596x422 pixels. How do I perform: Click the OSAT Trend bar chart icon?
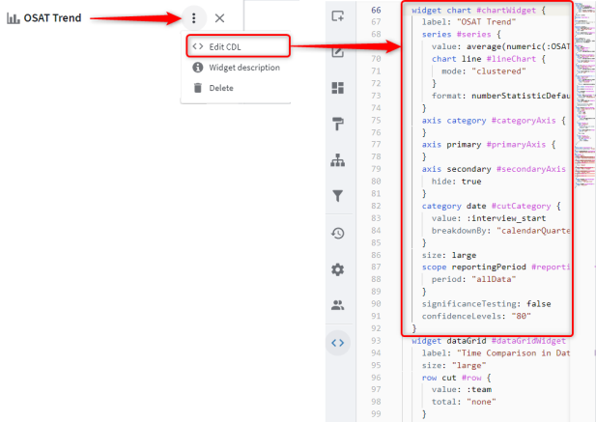point(14,17)
